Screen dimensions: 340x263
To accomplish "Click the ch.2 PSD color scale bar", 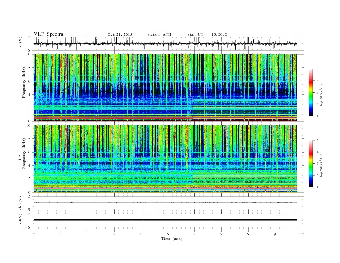I will (x=311, y=163).
